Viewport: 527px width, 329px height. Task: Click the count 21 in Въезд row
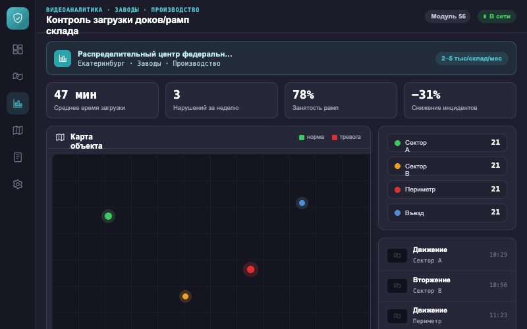495,212
